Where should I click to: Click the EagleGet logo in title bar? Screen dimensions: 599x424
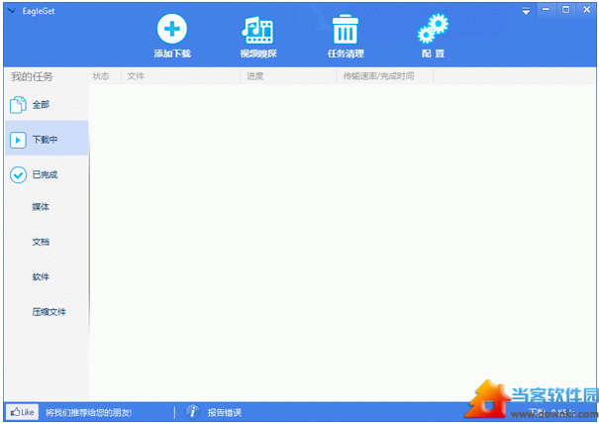pyautogui.click(x=12, y=11)
